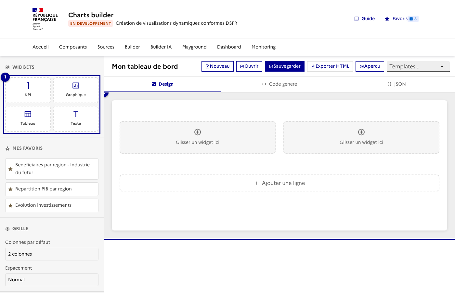Click the Favoris count badge
This screenshot has height=293, width=455.
[413, 19]
